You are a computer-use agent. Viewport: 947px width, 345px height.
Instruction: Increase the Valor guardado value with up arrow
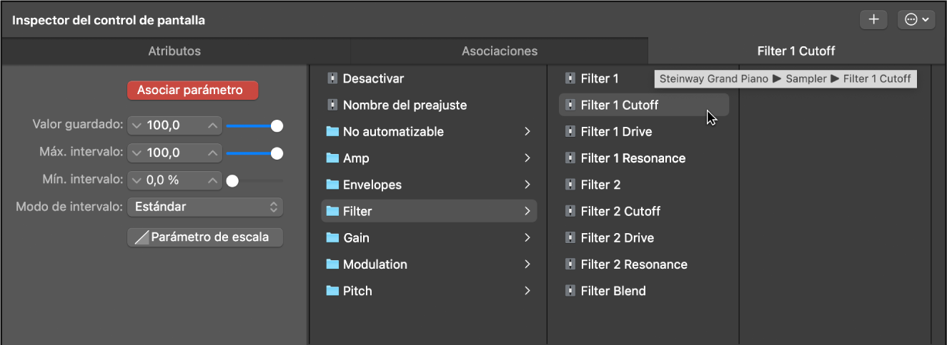(x=212, y=126)
